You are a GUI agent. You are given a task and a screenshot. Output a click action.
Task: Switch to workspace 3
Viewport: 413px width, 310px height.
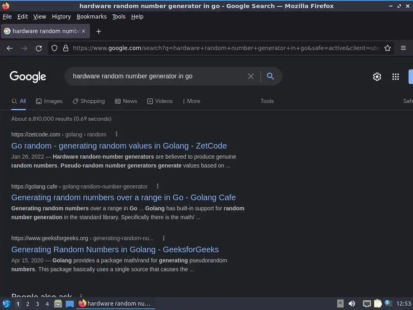[x=38, y=304]
